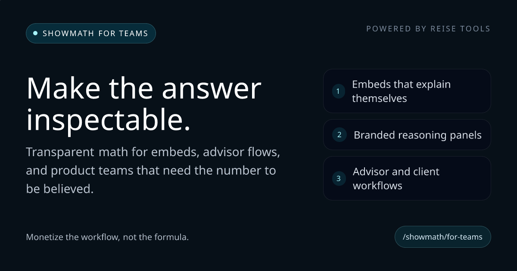517x271 pixels.
Task: Click the number 2 circle badge
Action: coord(339,135)
